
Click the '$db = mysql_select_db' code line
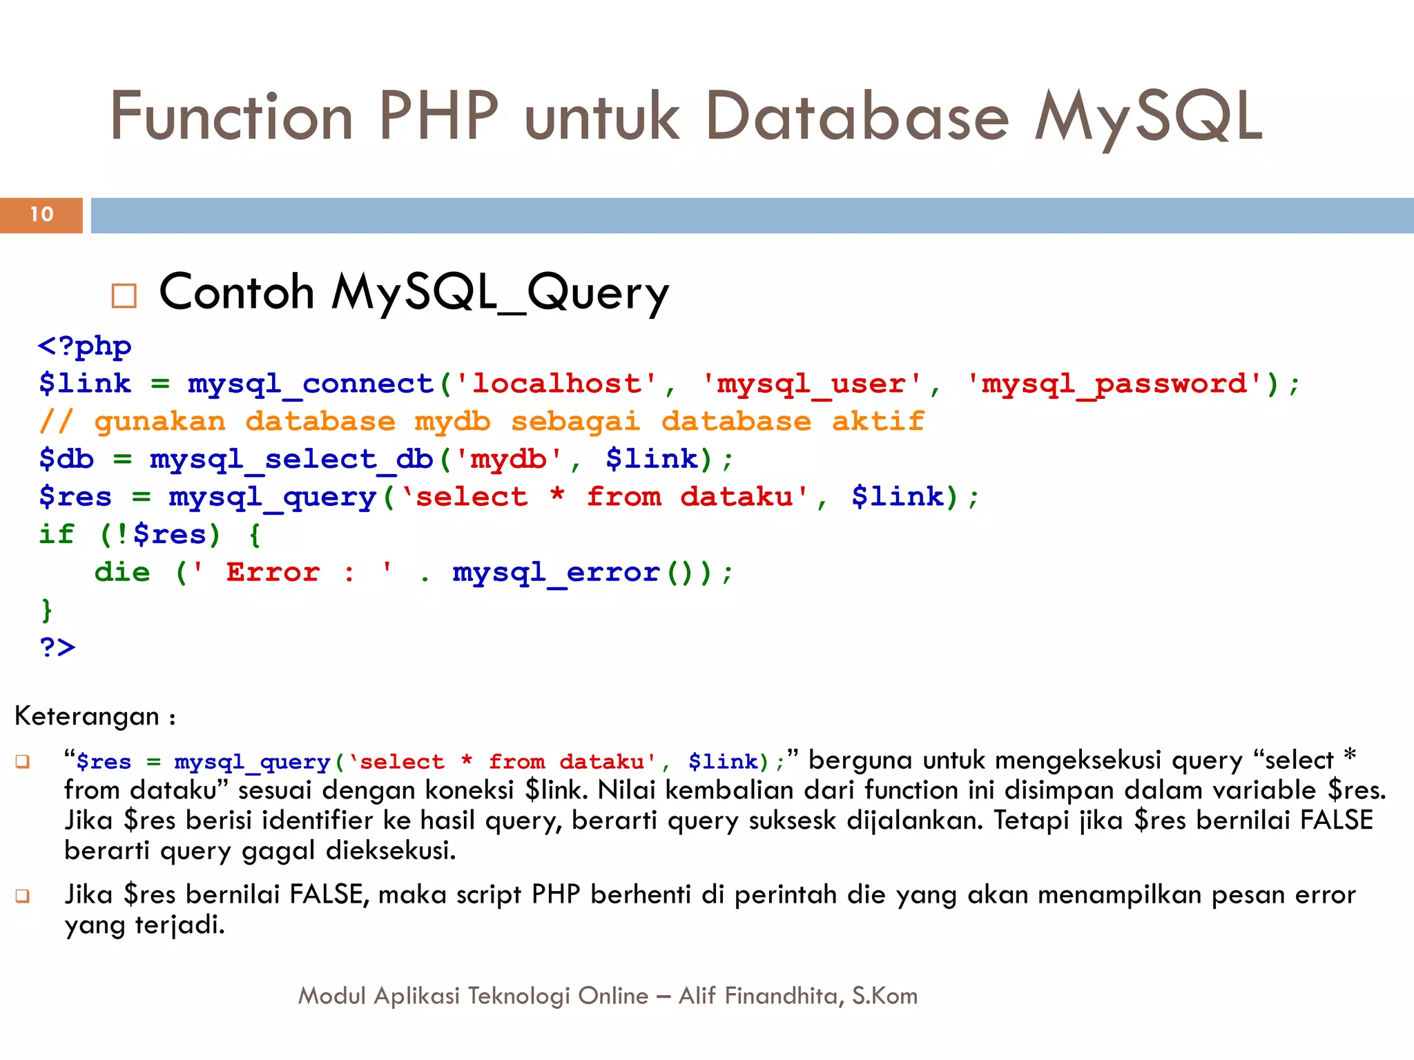click(386, 460)
